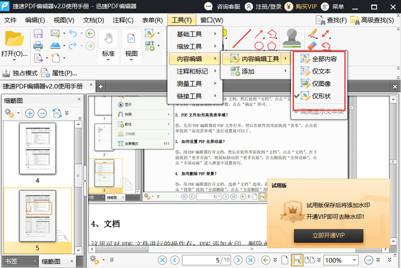Click 注册/登录 to sign in

(x=263, y=6)
